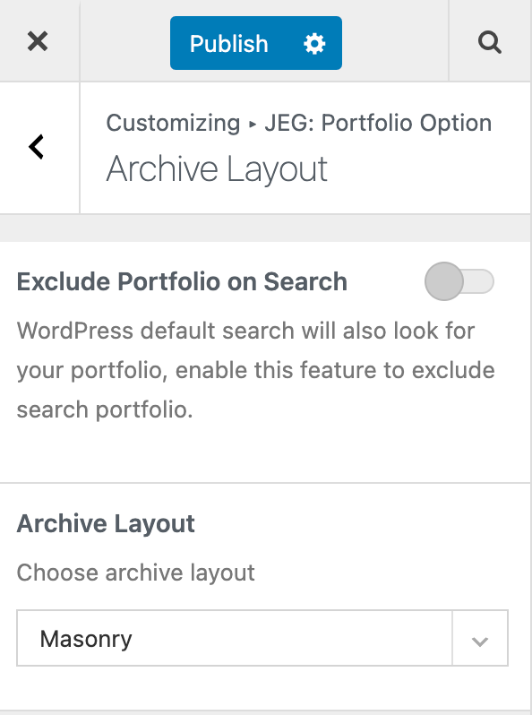532x715 pixels.
Task: Click the Choose archive layout description
Action: tap(135, 573)
